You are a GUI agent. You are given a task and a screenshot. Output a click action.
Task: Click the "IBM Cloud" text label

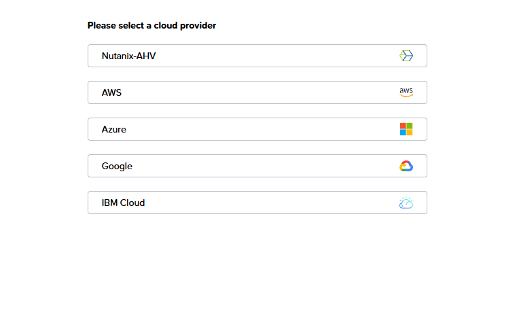pos(123,203)
